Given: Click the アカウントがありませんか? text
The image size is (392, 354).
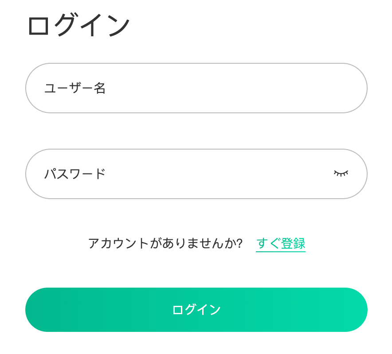Looking at the screenshot, I should (165, 243).
